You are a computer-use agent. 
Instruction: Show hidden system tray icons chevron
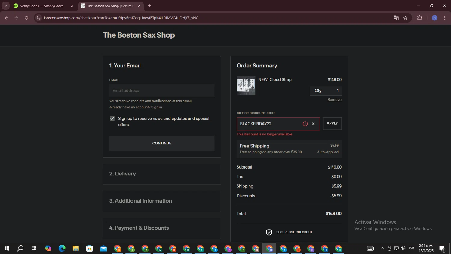pyautogui.click(x=382, y=249)
